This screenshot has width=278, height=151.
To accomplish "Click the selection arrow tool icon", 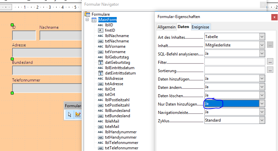I will 70,115.
